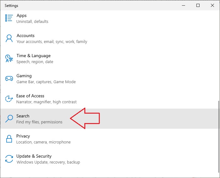Click the Time & Language icon
Image resolution: width=220 pixels, height=178 pixels.
[x=9, y=58]
